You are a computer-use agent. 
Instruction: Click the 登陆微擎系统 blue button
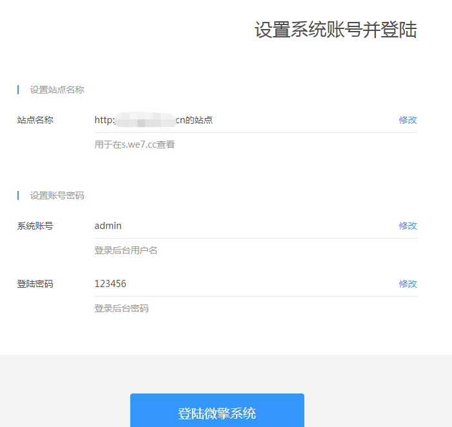click(217, 410)
